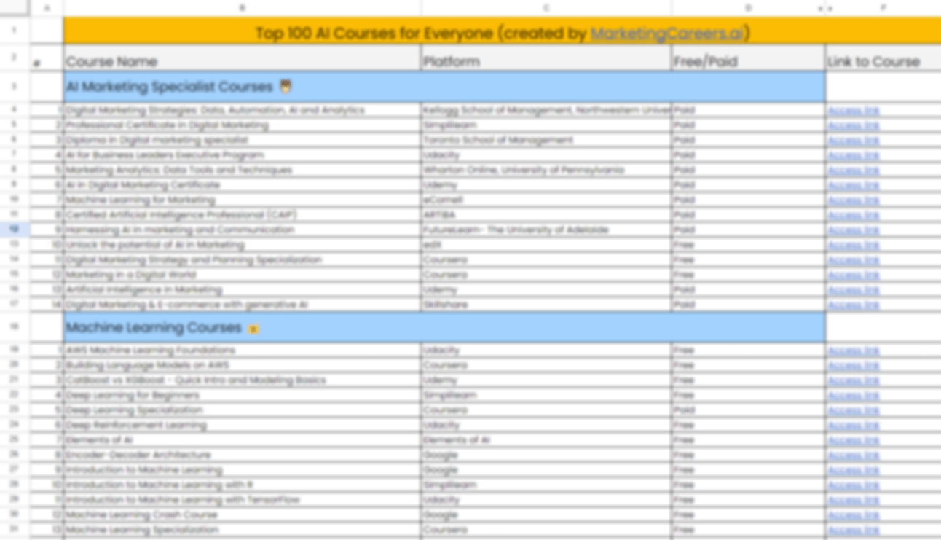Follow Access link for Marketing in a Digital World

(x=853, y=275)
